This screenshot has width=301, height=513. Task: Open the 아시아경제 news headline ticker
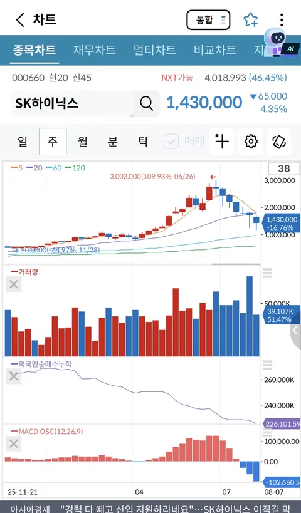click(x=150, y=508)
